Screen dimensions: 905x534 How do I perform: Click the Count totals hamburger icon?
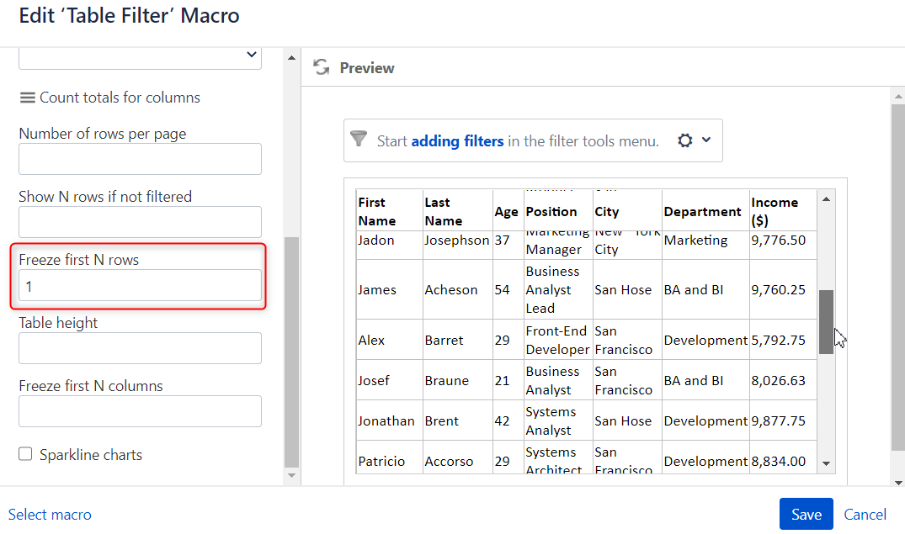click(27, 98)
